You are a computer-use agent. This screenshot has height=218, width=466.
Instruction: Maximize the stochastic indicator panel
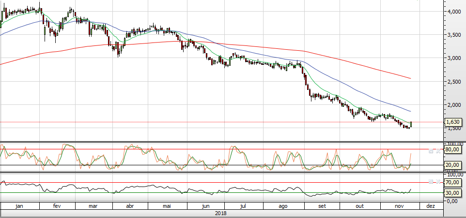click(x=431, y=151)
